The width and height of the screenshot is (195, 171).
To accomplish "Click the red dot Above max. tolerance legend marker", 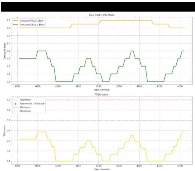I will click(x=16, y=104).
